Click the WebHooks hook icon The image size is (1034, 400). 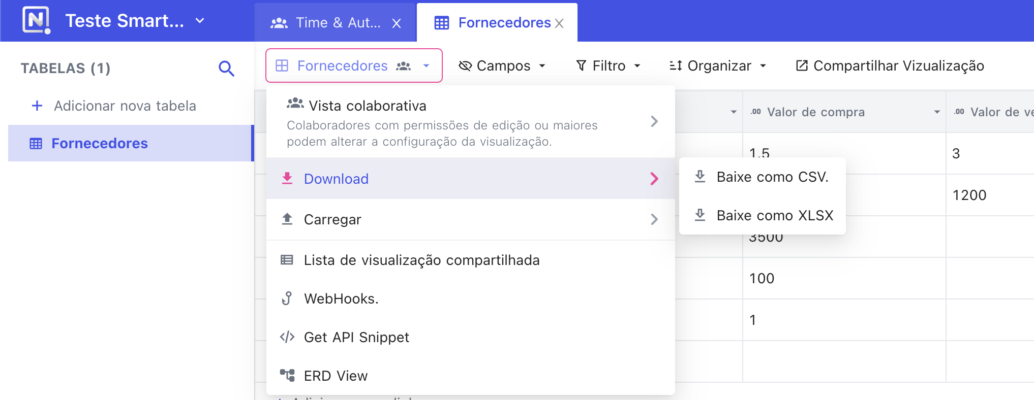(287, 298)
